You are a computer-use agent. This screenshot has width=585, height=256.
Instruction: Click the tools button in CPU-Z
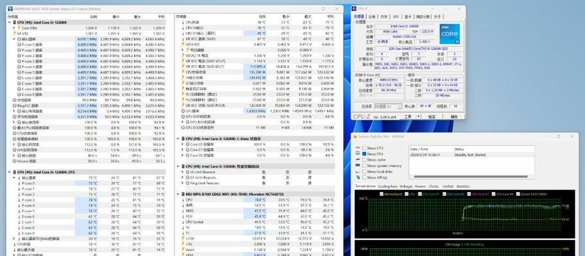pyautogui.click(x=408, y=116)
